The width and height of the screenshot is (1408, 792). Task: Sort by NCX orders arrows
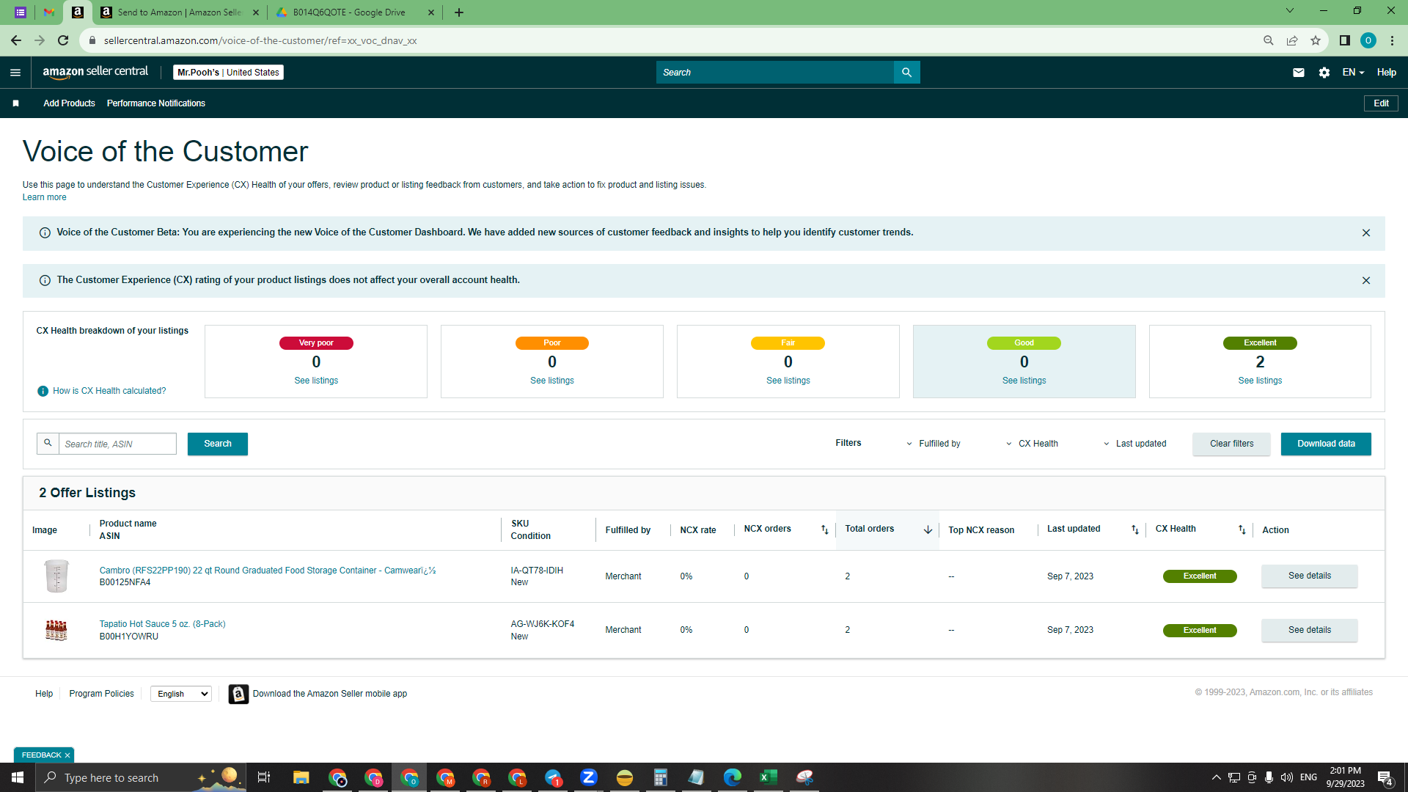824,530
